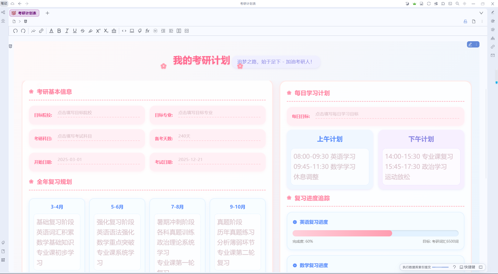Apply strikethrough formatting
The image size is (498, 274).
[x=83, y=31]
